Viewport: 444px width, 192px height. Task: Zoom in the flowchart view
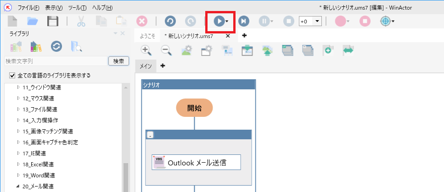click(146, 50)
